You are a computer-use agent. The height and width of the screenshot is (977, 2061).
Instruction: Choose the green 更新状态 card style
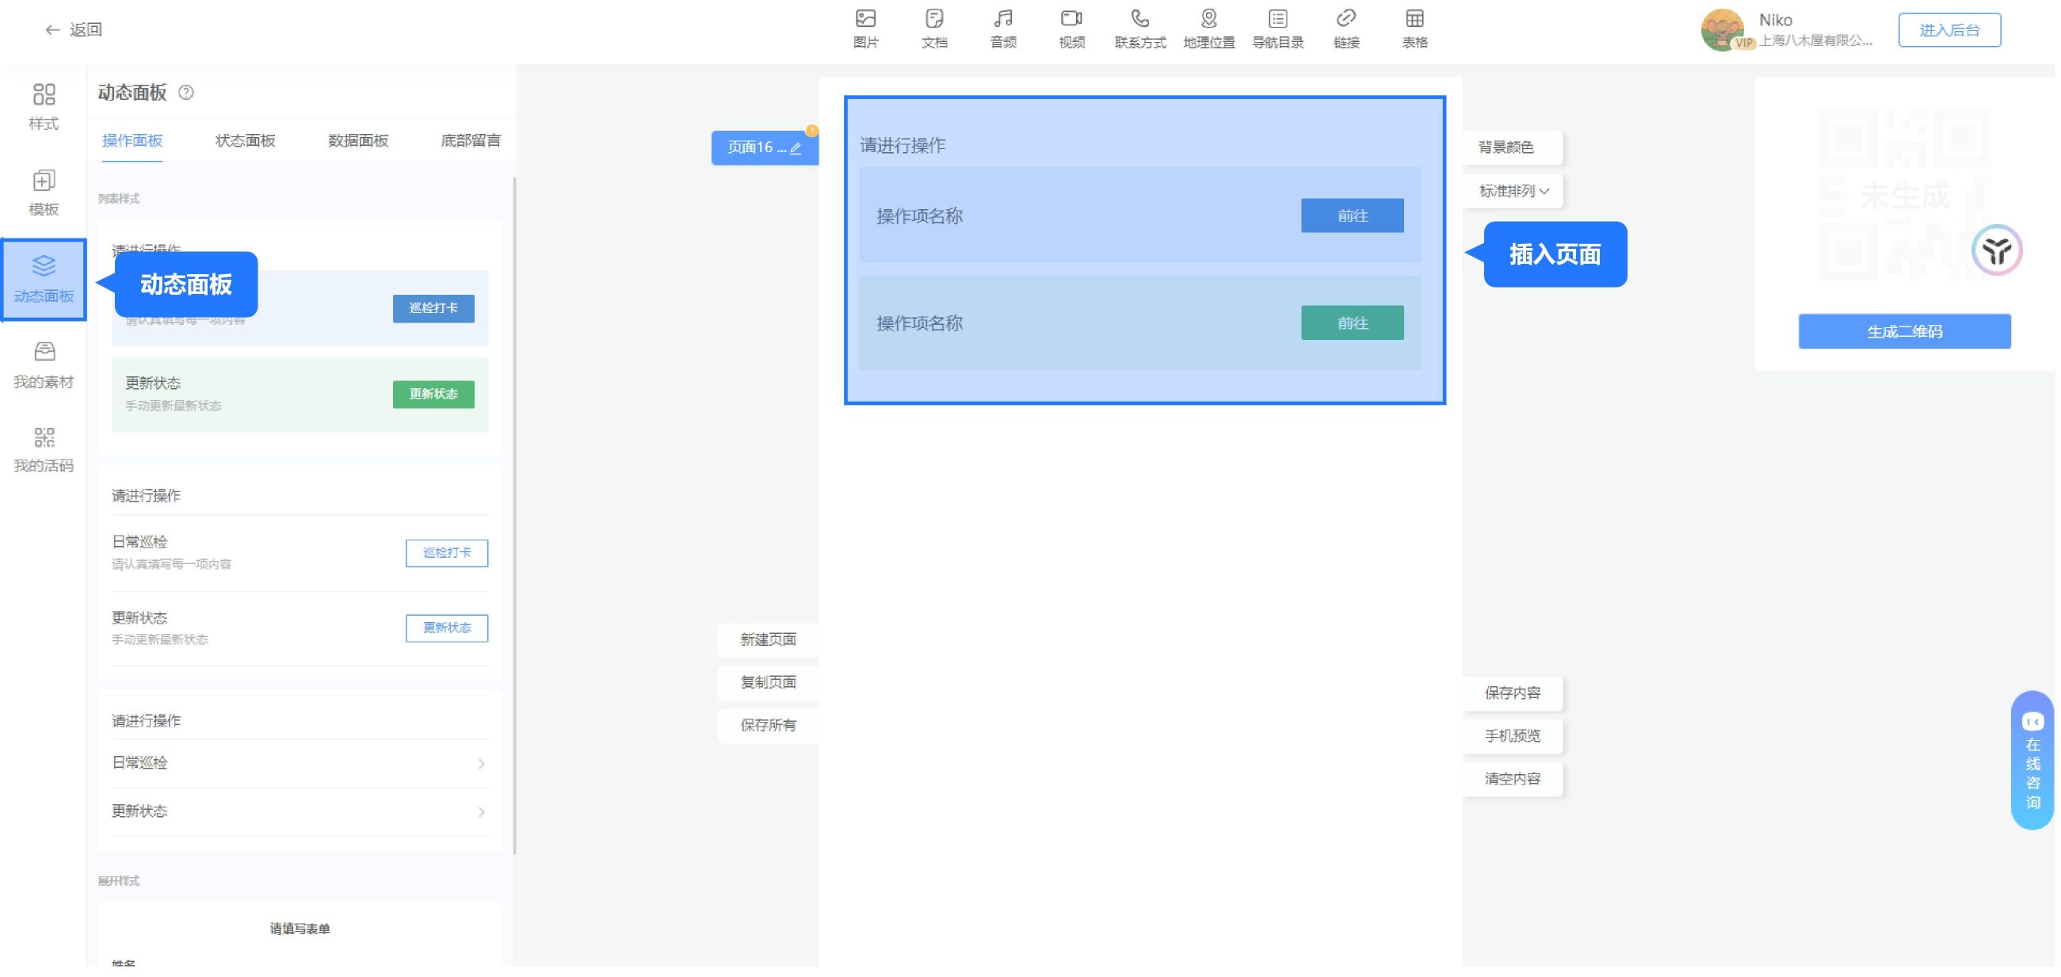point(300,395)
